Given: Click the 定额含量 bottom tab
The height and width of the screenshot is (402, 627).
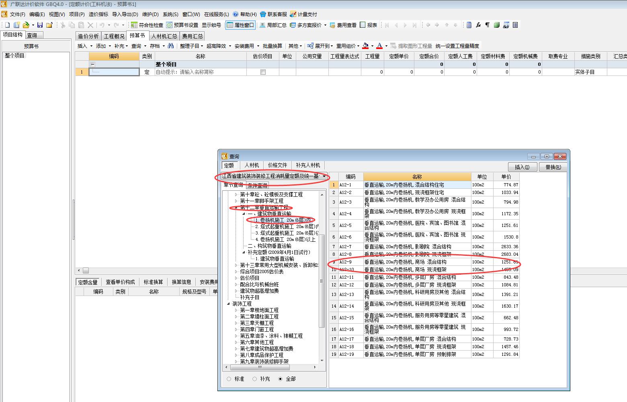Looking at the screenshot, I should [x=88, y=282].
